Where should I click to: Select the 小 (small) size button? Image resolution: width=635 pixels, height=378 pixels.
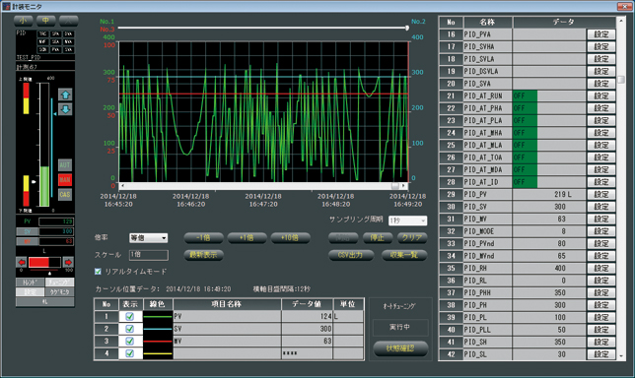point(23,21)
